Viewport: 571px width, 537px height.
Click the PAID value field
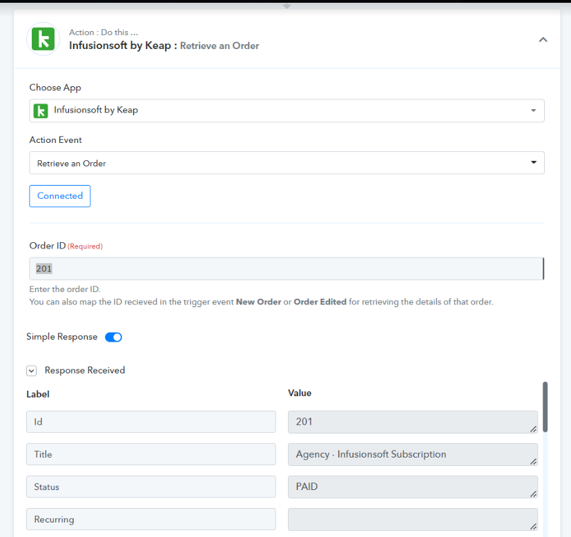pyautogui.click(x=413, y=487)
